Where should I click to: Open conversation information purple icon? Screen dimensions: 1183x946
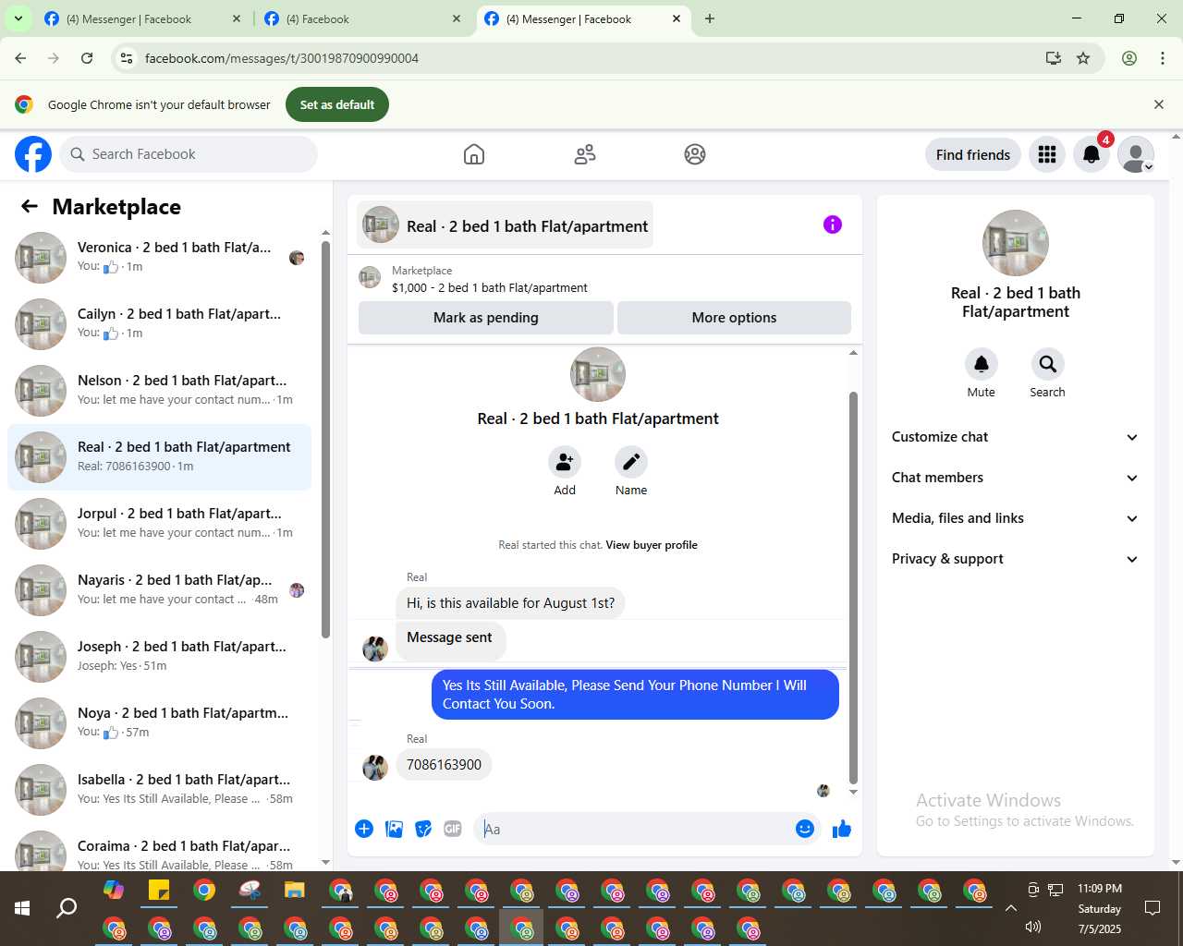tap(833, 224)
